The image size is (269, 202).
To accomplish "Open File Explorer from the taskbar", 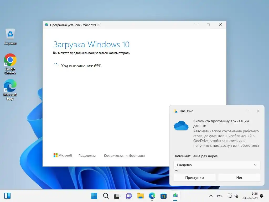I will 140,196.
